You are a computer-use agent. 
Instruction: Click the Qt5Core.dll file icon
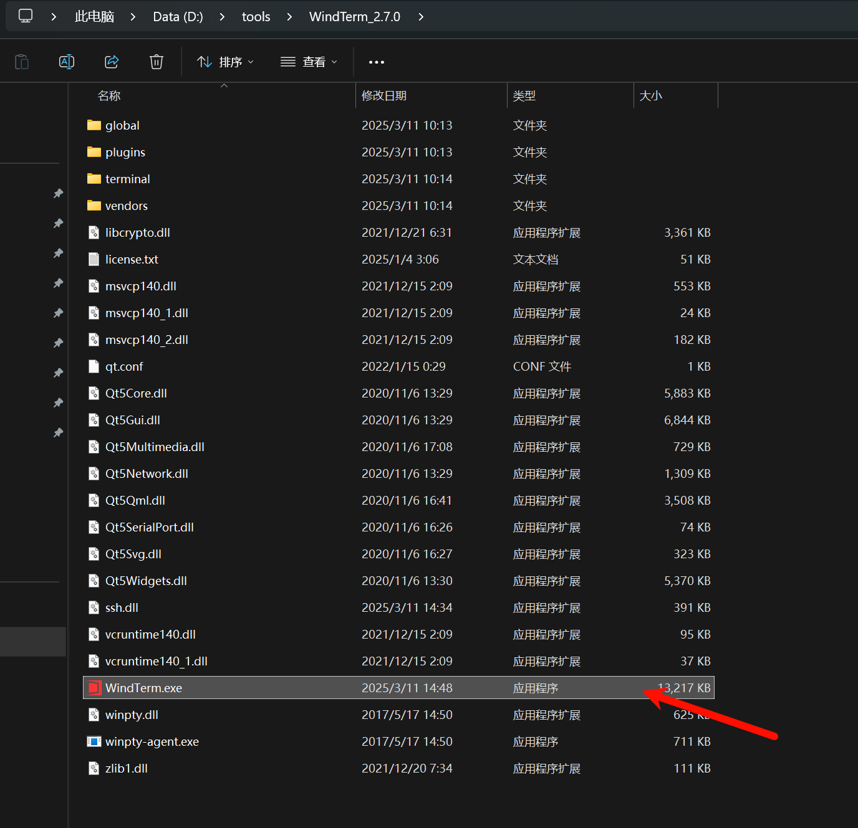(x=94, y=393)
